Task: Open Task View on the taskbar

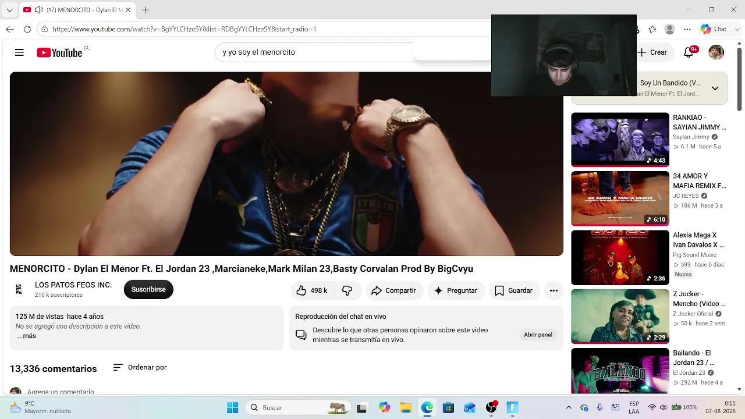Action: click(x=362, y=407)
